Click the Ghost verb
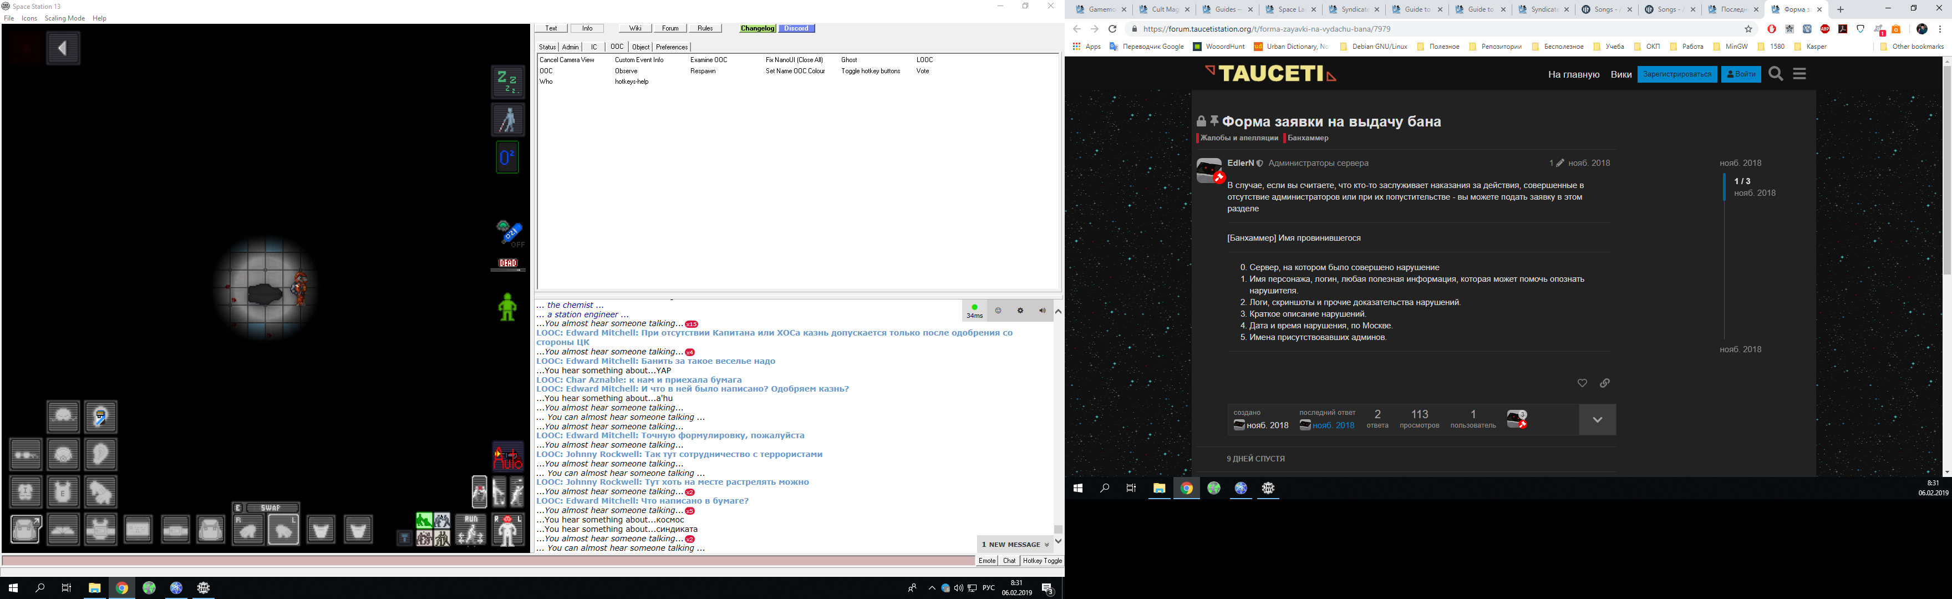The width and height of the screenshot is (1952, 599). 850,60
